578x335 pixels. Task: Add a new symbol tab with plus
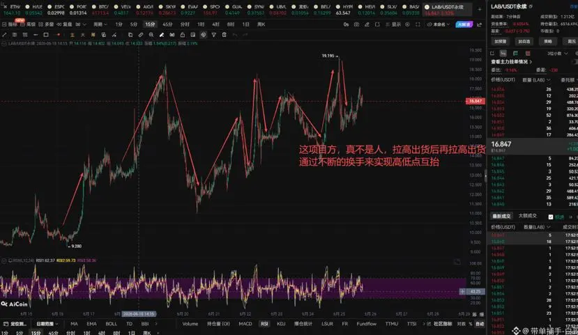[x=480, y=9]
